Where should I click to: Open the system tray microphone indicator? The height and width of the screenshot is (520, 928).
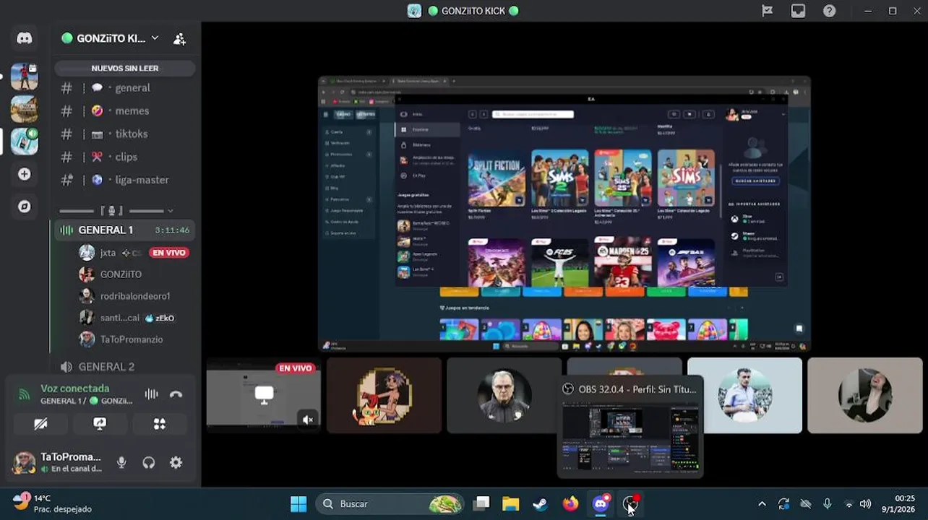(x=828, y=504)
